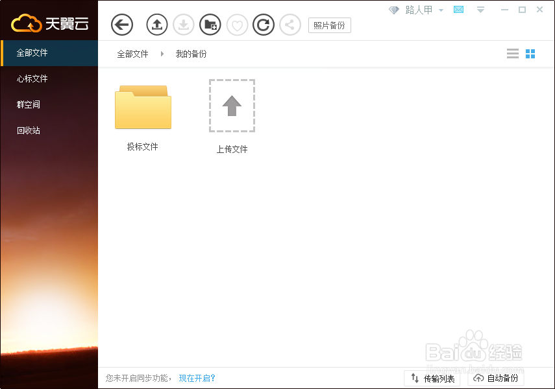Screen dimensions: 555x389
Task: Click the new folder creation icon
Action: point(210,24)
